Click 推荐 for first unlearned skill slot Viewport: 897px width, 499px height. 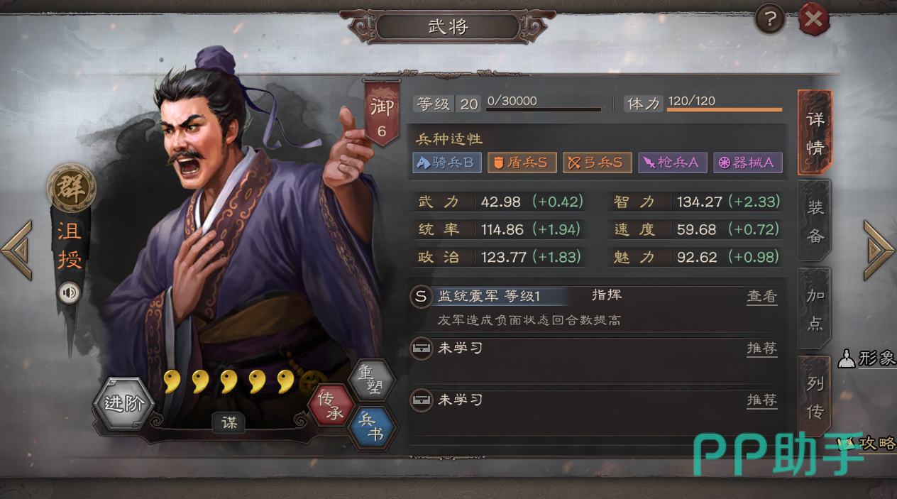click(761, 349)
